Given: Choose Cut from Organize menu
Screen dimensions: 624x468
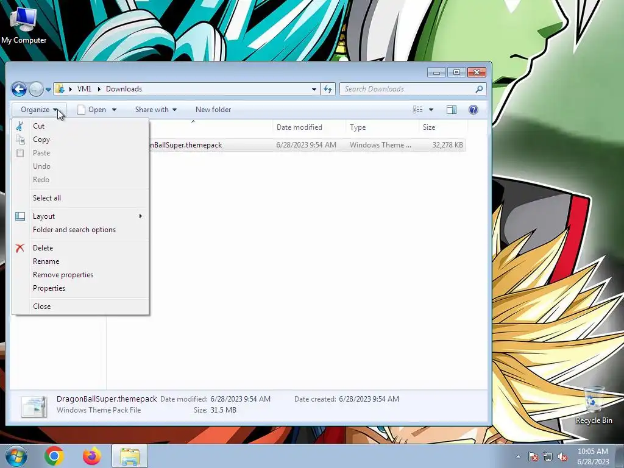Looking at the screenshot, I should [81, 126].
